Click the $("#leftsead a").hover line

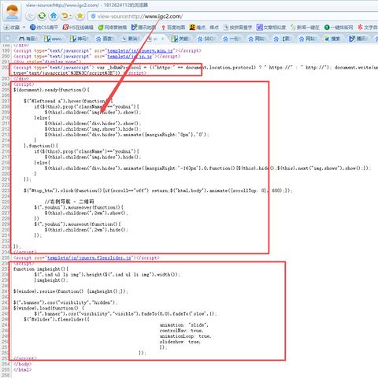pos(69,101)
